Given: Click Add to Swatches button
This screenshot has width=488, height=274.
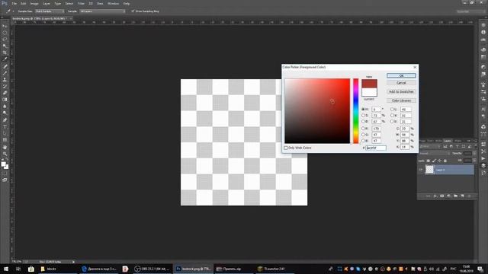Looking at the screenshot, I should click(401, 91).
